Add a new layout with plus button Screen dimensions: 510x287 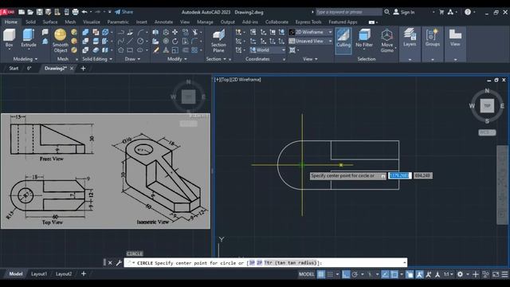point(83,274)
